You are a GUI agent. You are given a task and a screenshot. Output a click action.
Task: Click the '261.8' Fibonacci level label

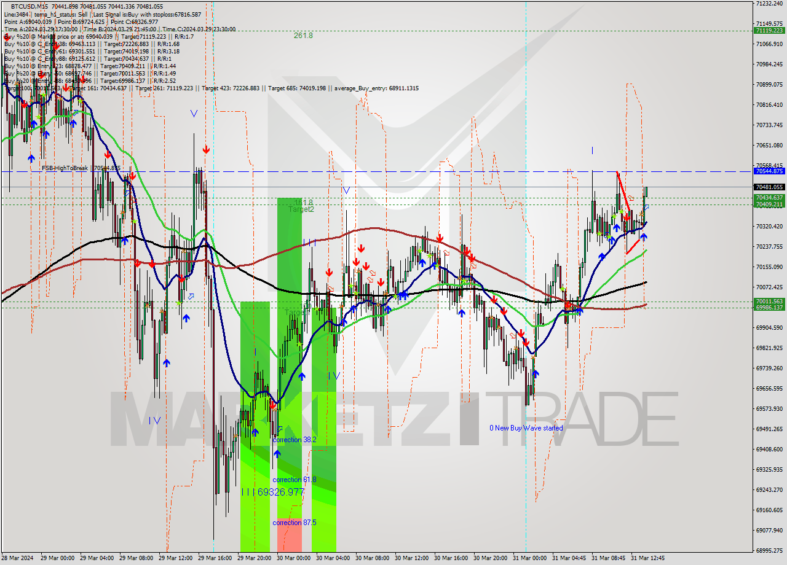(x=303, y=36)
